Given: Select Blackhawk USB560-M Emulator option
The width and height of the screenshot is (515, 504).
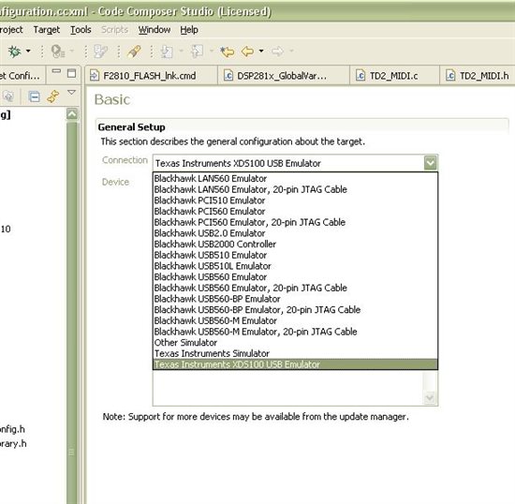Looking at the screenshot, I should point(295,320).
